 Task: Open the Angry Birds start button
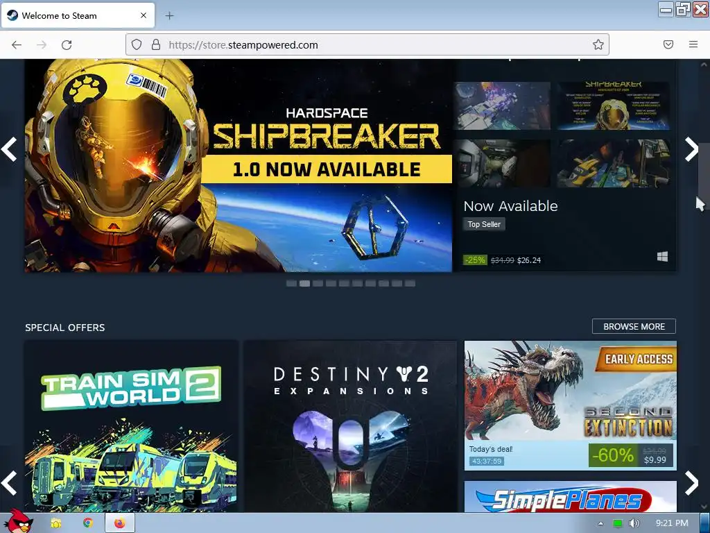[x=18, y=521]
